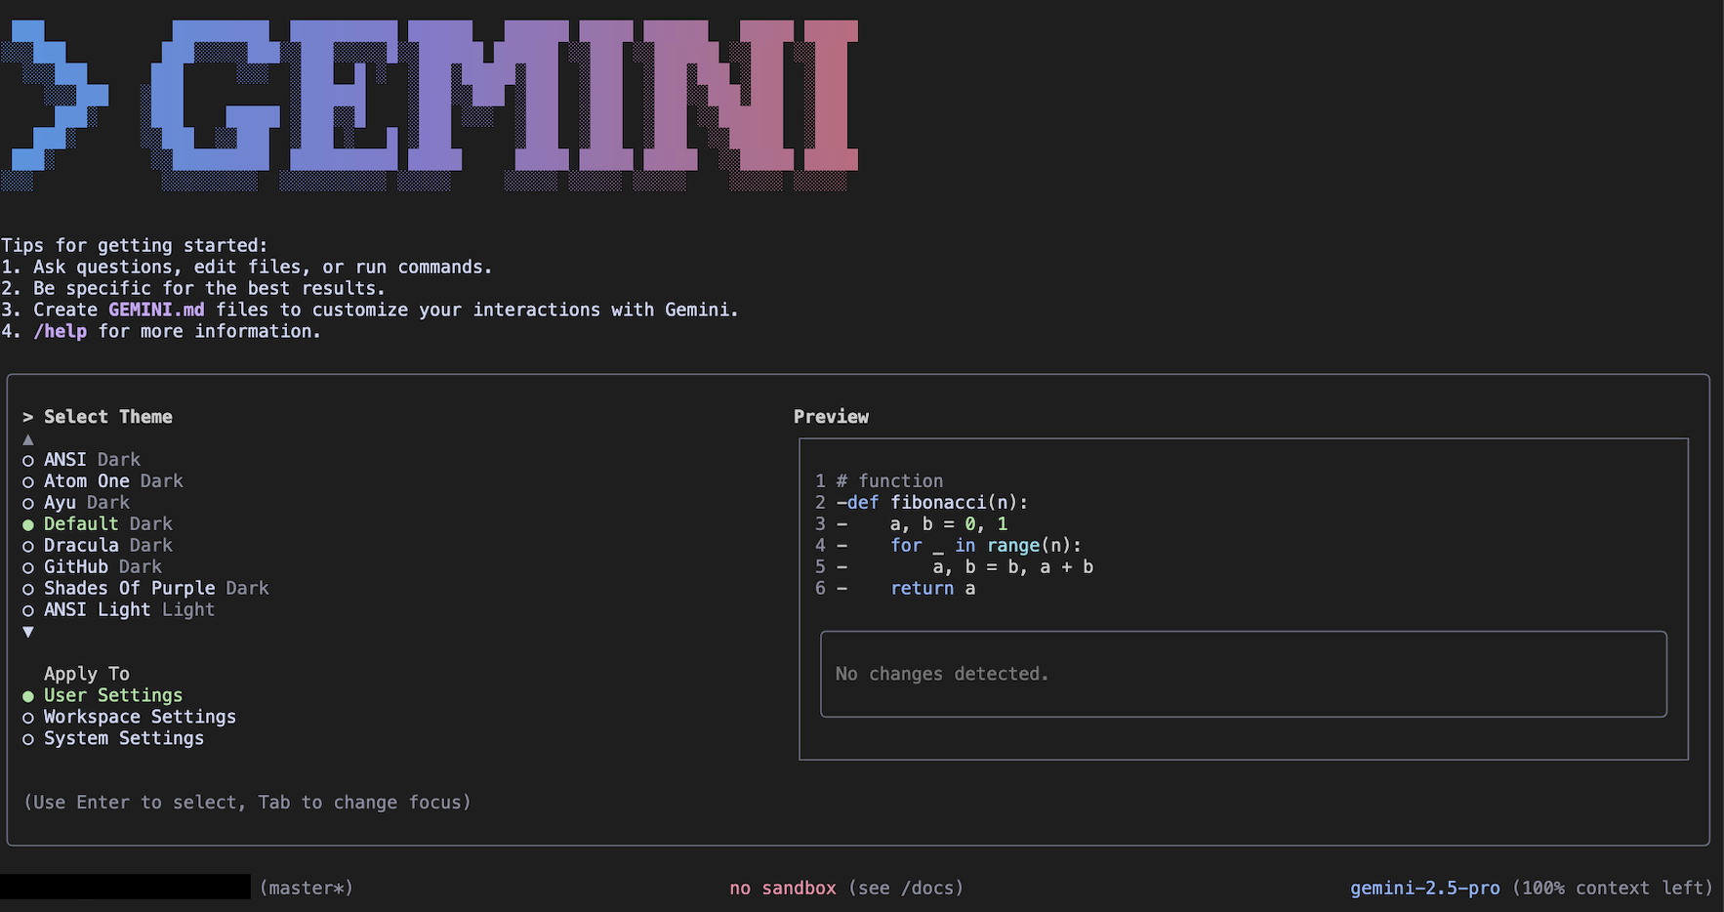This screenshot has height=912, width=1724.
Task: Click the GEMINI.md highlighted text
Action: click(156, 310)
